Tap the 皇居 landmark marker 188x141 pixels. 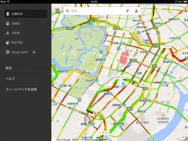point(77,42)
